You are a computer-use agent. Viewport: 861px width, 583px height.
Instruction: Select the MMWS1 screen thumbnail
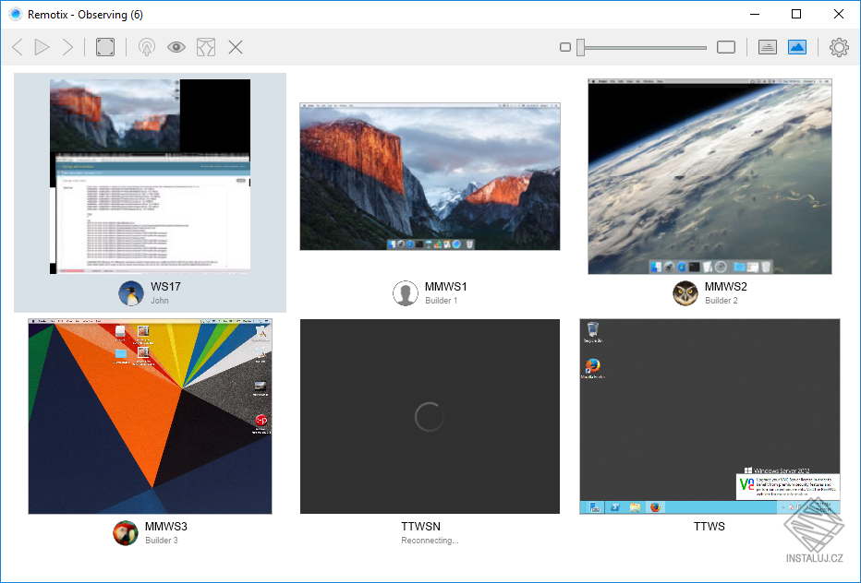pyautogui.click(x=430, y=176)
